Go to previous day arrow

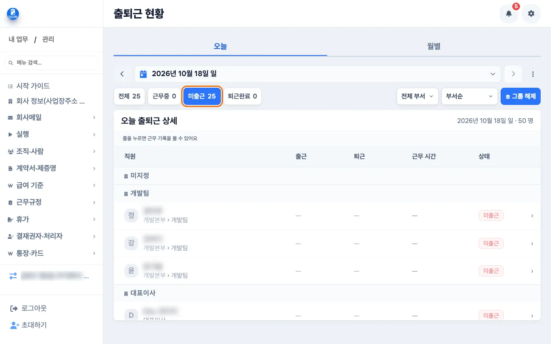(x=122, y=74)
